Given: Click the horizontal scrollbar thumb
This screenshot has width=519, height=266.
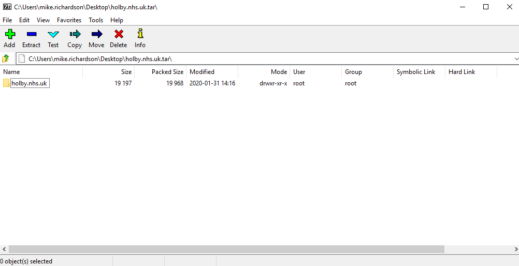Looking at the screenshot, I should (x=226, y=249).
